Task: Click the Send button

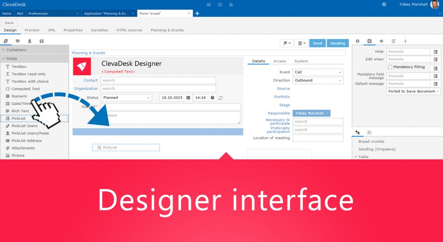Action: [317, 43]
